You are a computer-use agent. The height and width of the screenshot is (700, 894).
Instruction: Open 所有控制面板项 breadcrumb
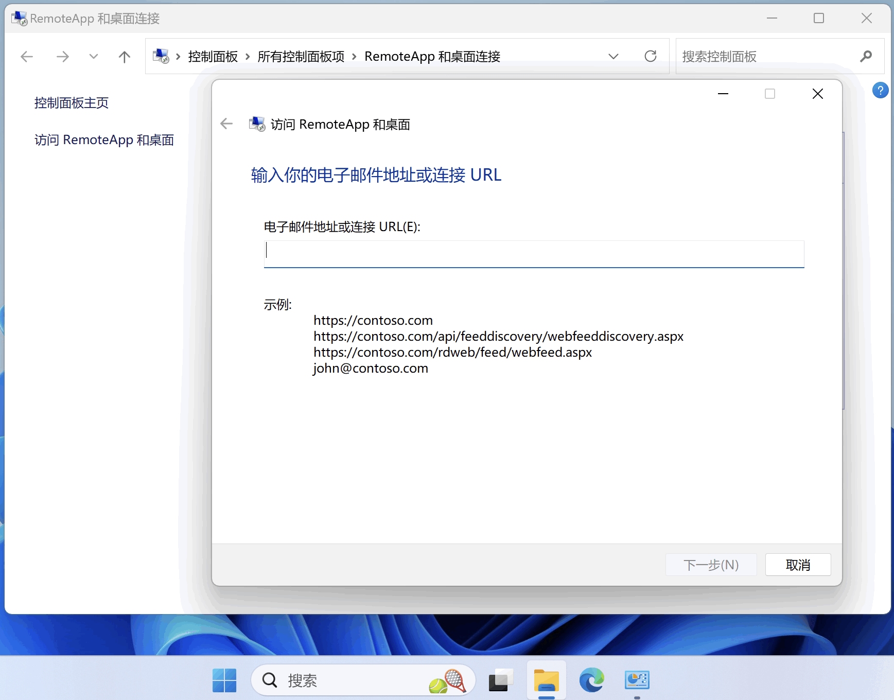click(x=301, y=57)
